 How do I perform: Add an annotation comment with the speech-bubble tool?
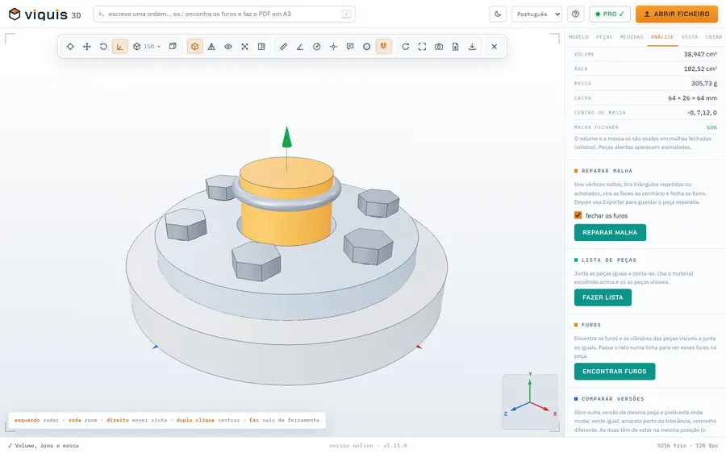pyautogui.click(x=350, y=46)
